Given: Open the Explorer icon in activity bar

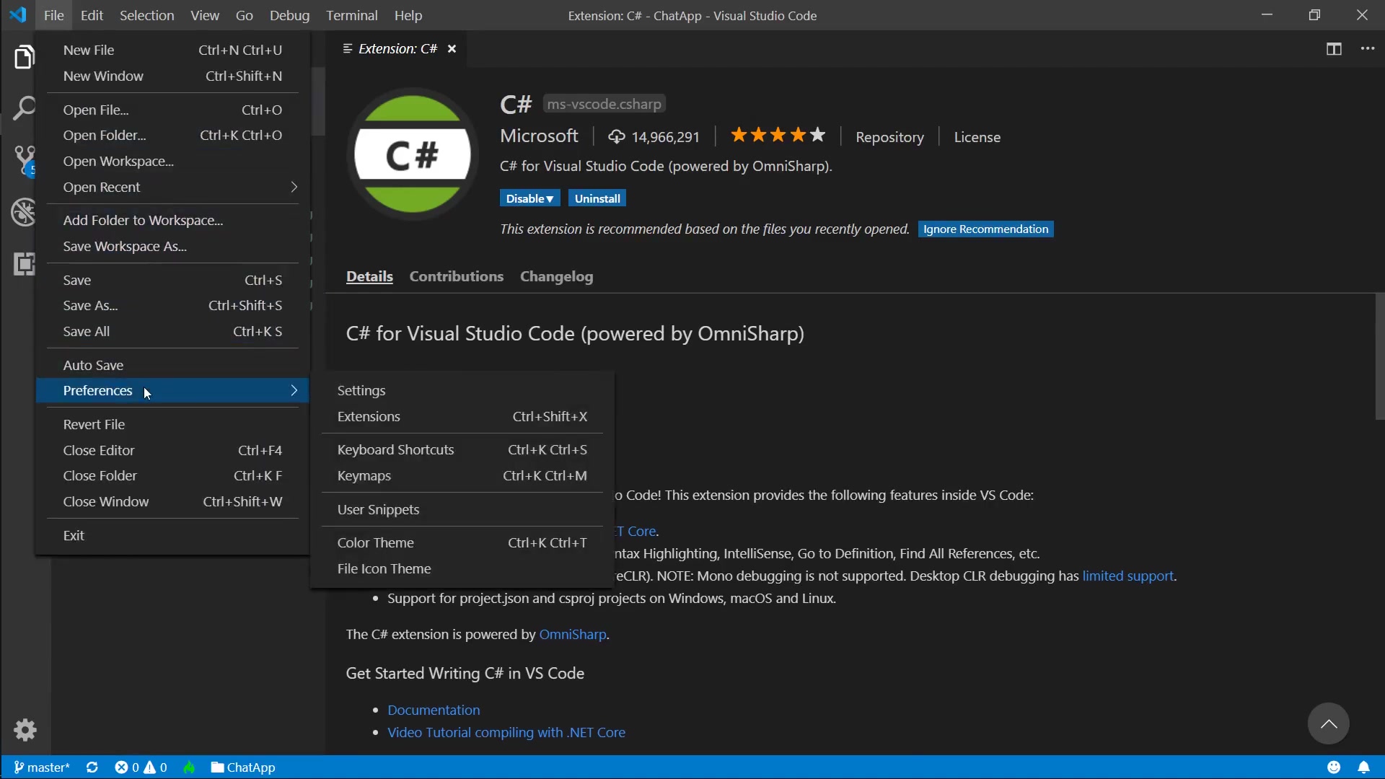Looking at the screenshot, I should click(24, 57).
